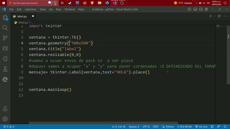
Task: Open the View menu
Action: coord(43,9)
